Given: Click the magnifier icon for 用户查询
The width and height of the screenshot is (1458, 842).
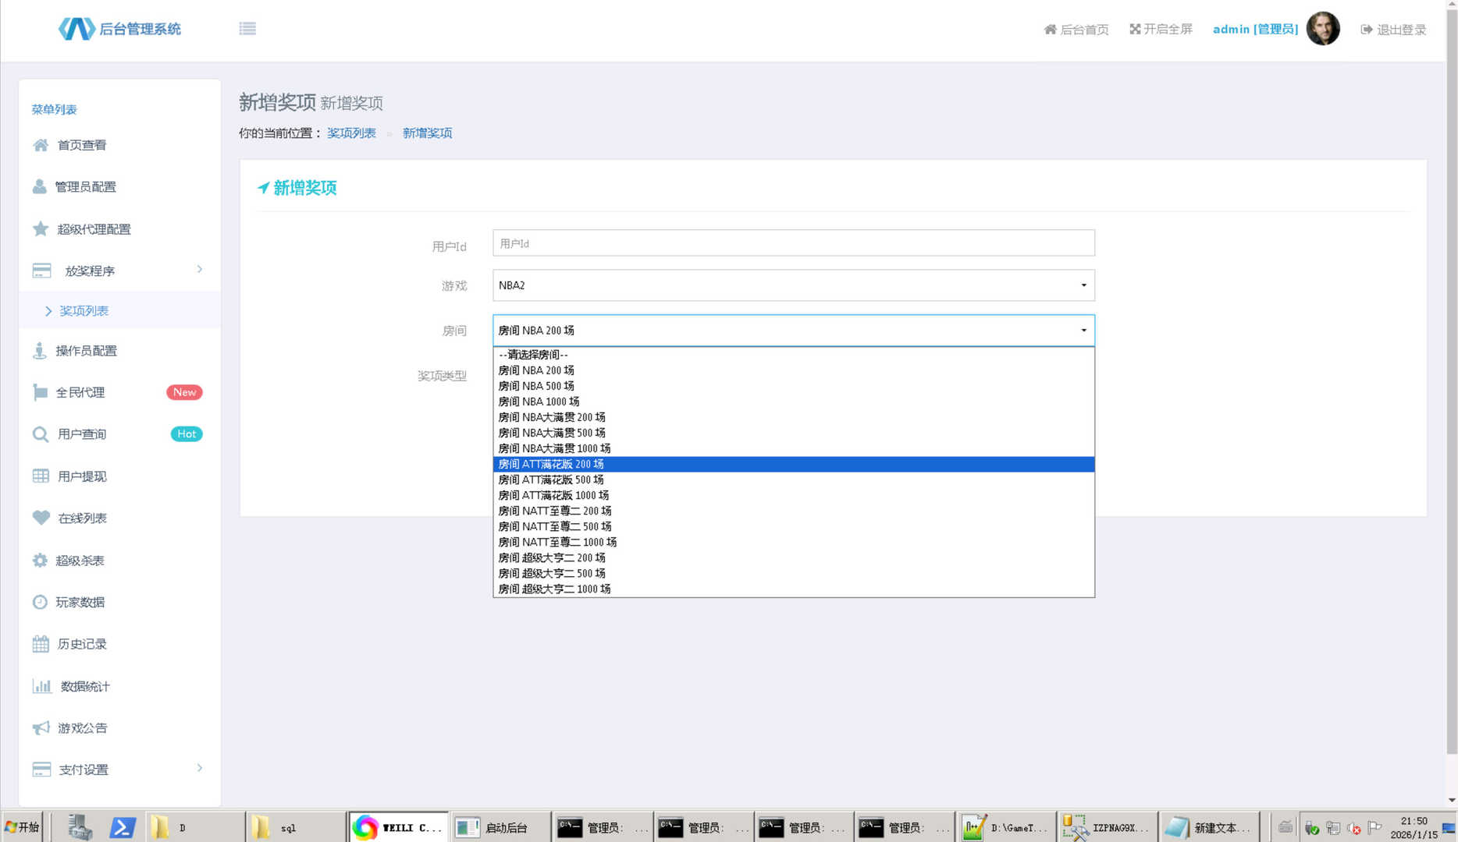Looking at the screenshot, I should click(41, 434).
